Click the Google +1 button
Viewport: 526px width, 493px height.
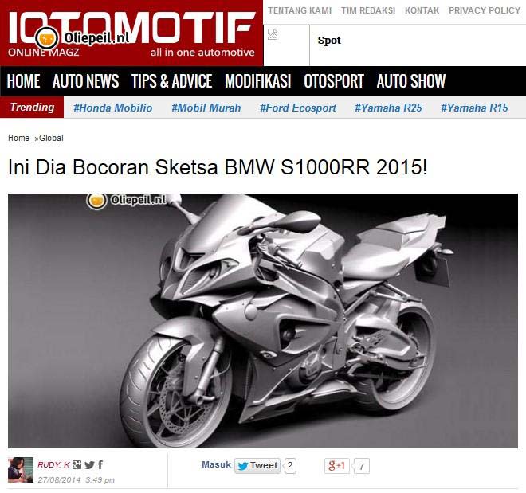(337, 466)
